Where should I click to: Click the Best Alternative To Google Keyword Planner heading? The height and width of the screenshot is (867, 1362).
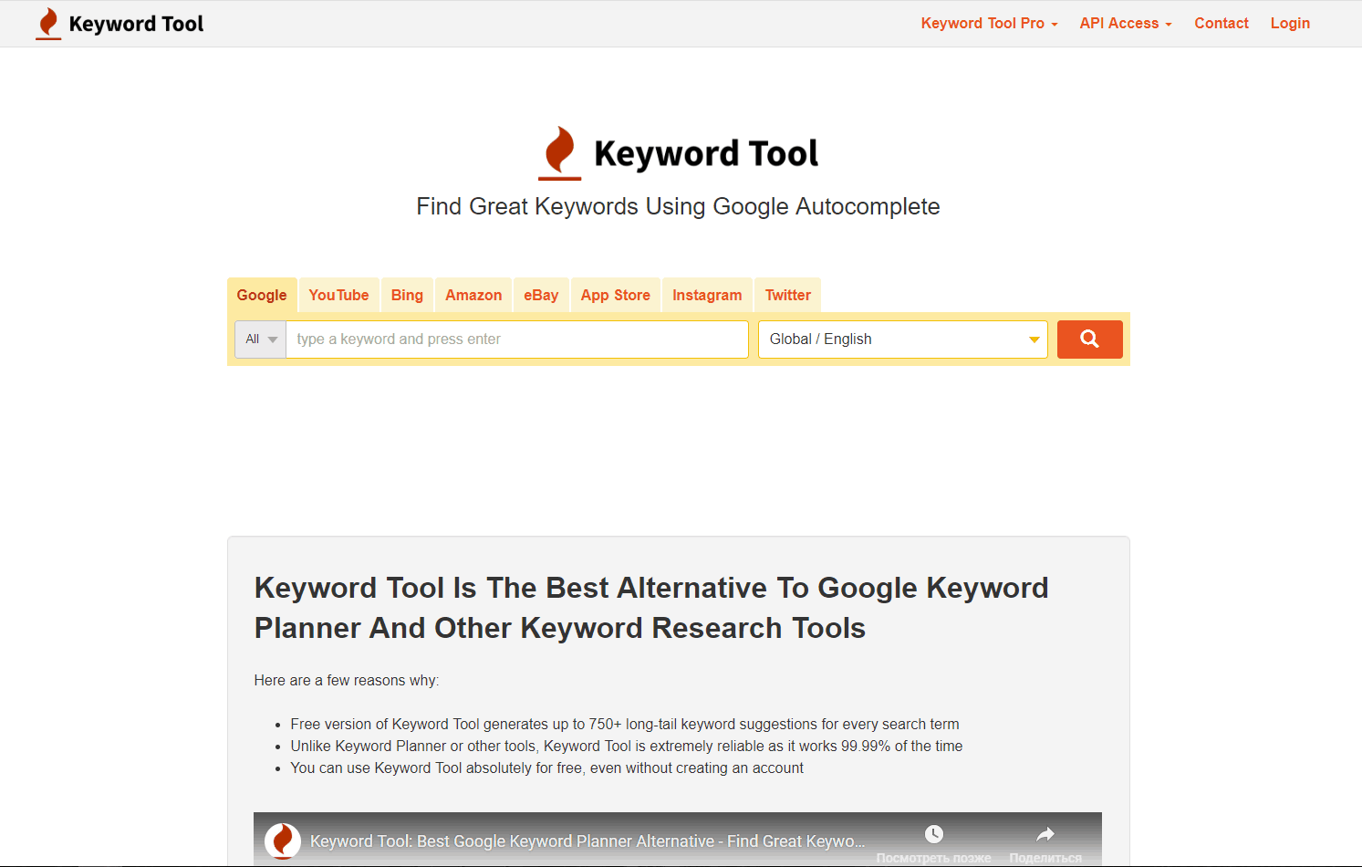point(651,608)
